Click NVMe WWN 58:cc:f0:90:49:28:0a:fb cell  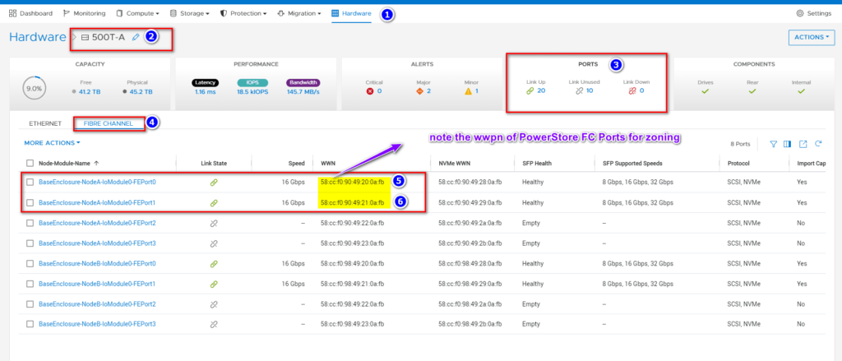coord(470,183)
